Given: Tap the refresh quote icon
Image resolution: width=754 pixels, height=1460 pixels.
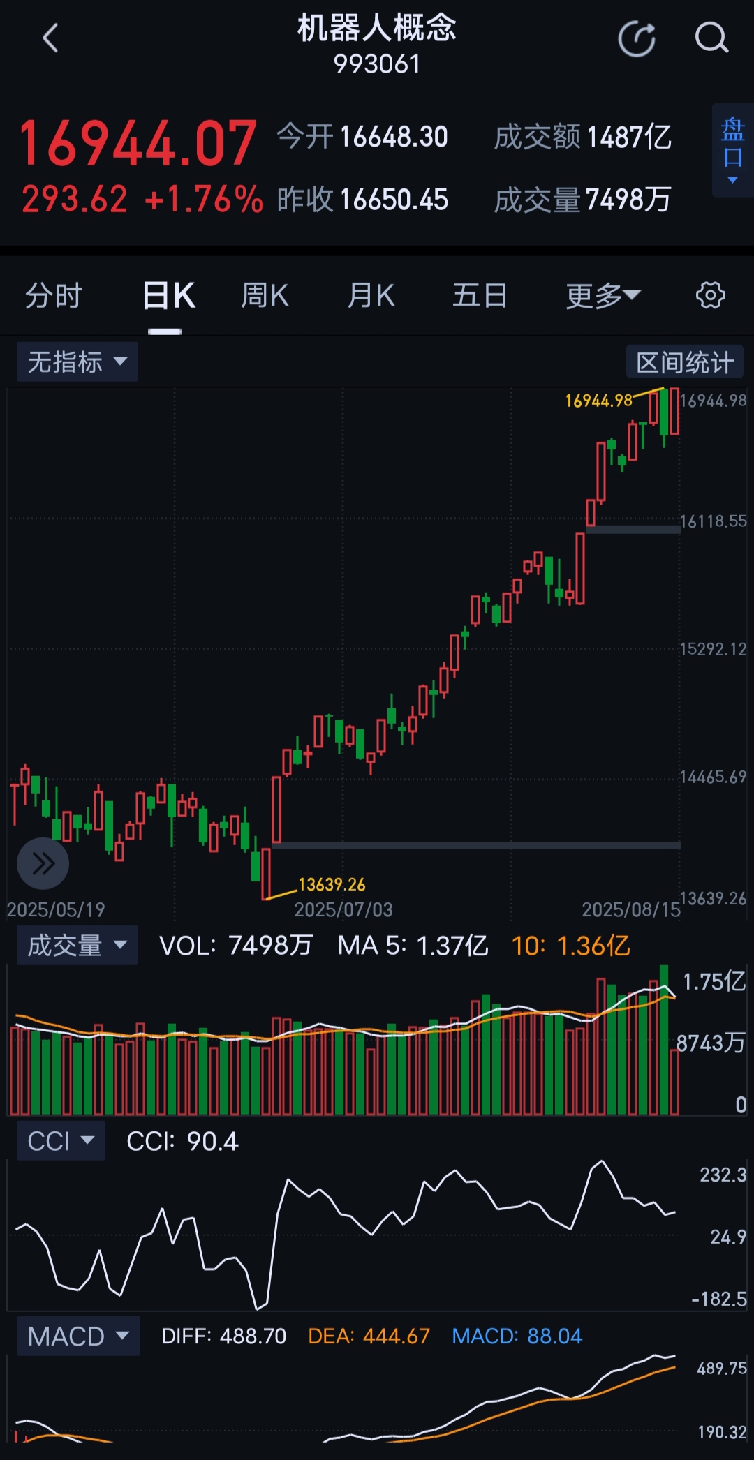Looking at the screenshot, I should tap(637, 38).
